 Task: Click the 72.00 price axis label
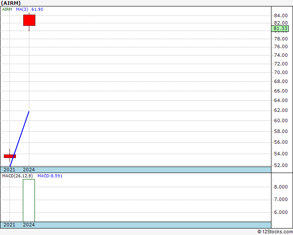(281, 64)
